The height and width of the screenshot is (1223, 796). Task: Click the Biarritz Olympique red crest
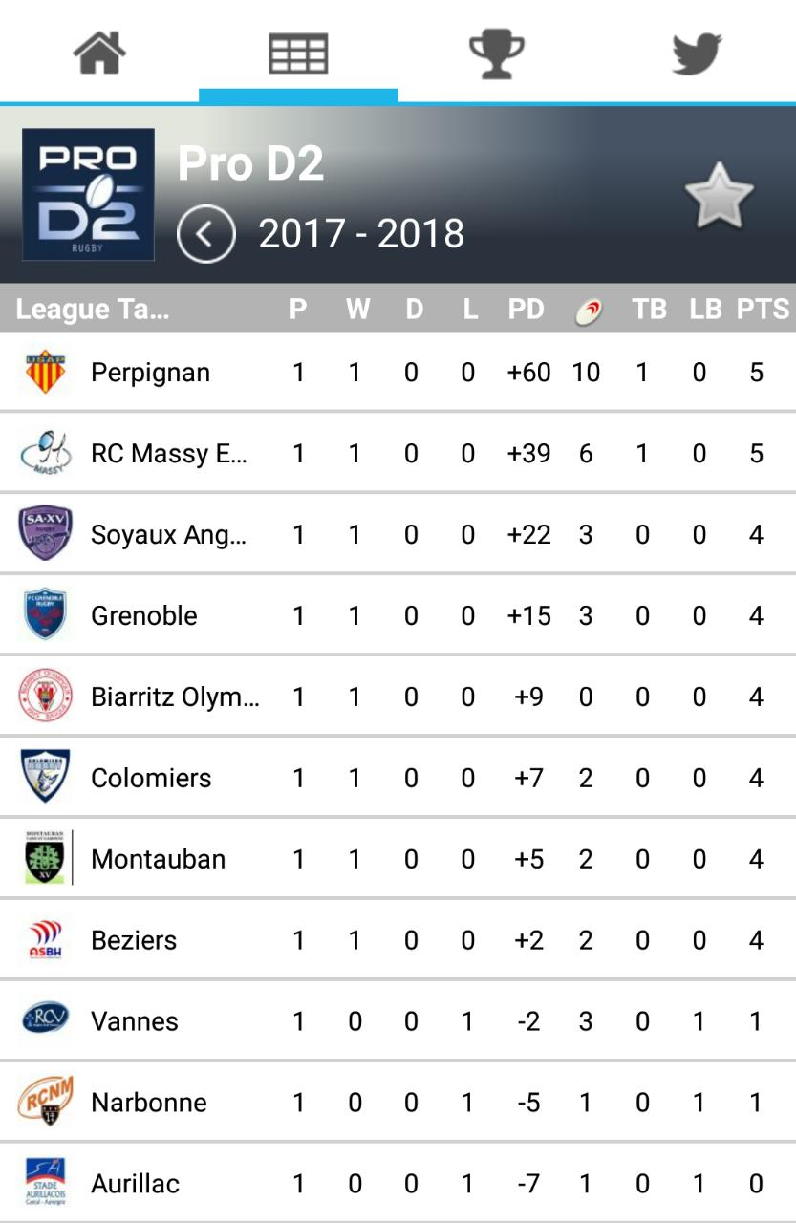45,697
